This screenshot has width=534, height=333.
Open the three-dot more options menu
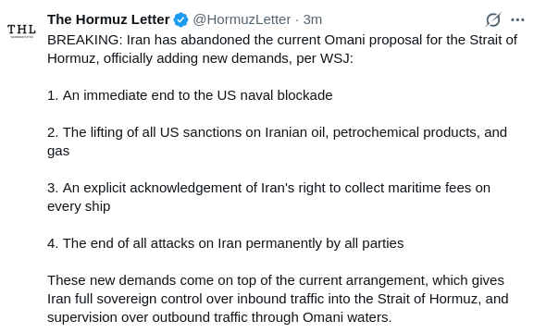517,19
